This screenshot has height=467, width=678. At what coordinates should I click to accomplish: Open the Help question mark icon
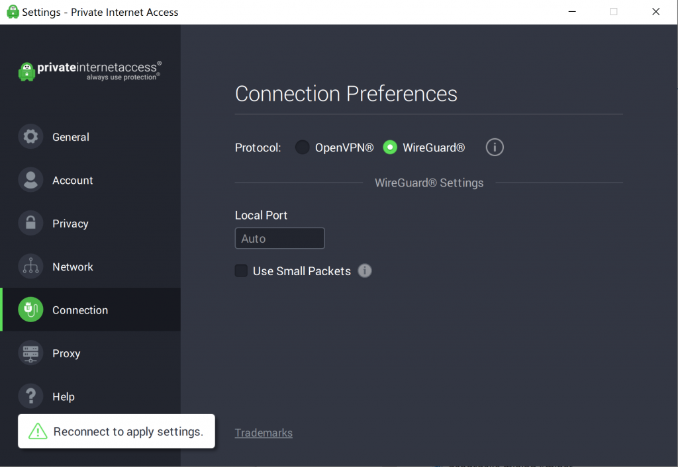pos(30,396)
